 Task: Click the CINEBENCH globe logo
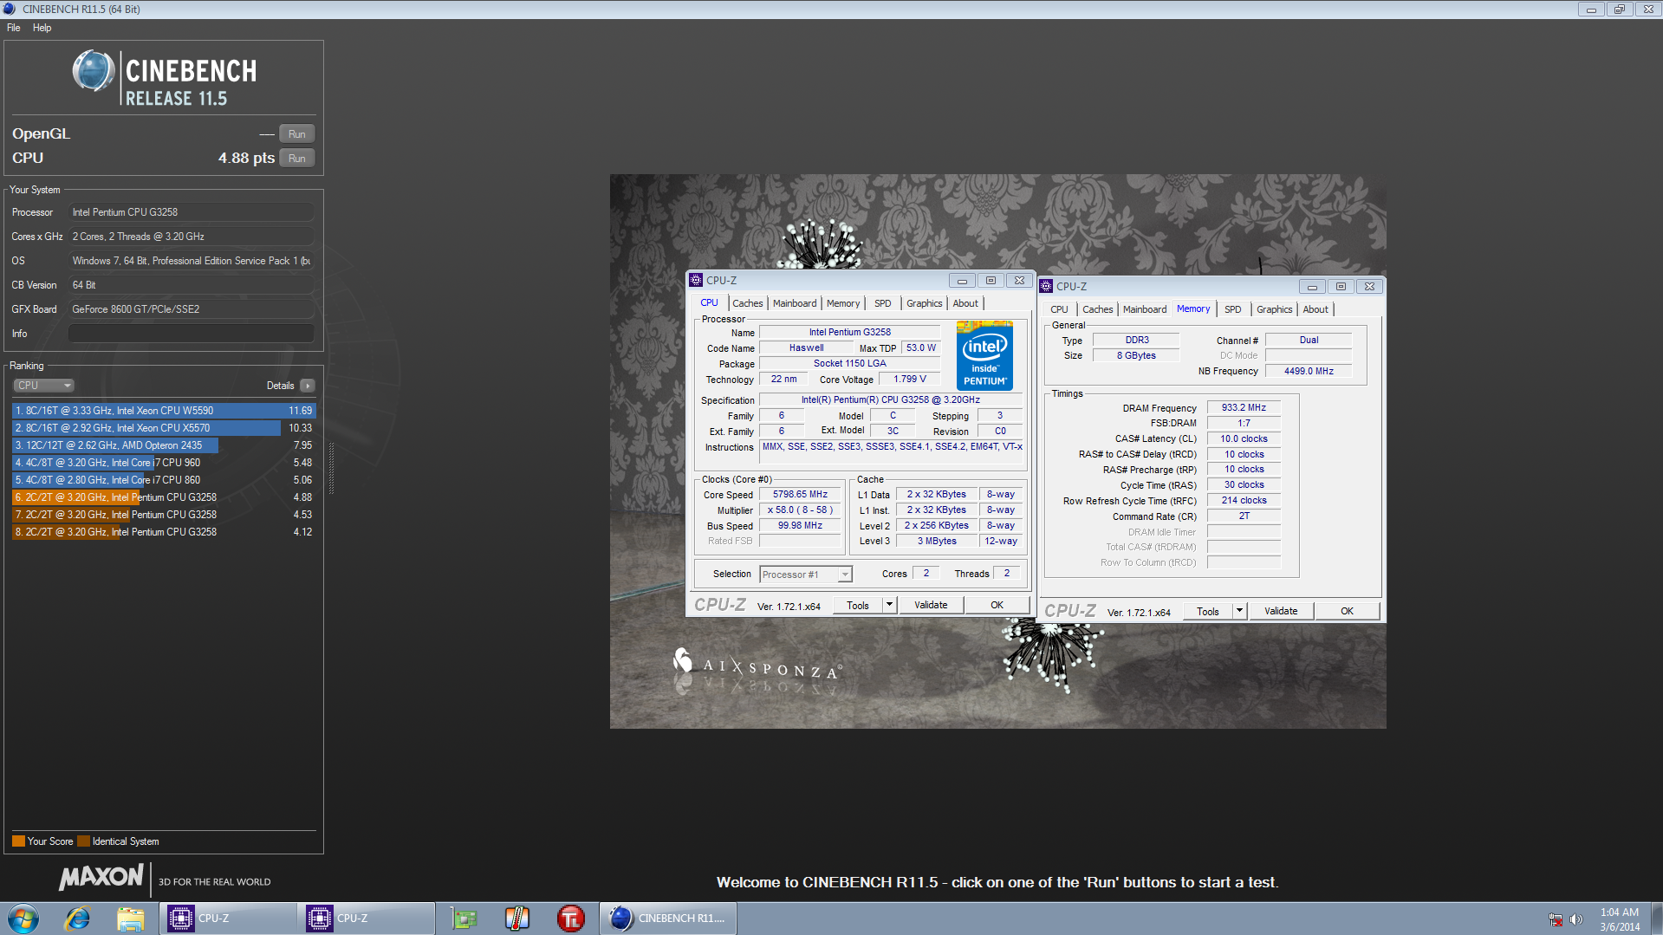94,71
